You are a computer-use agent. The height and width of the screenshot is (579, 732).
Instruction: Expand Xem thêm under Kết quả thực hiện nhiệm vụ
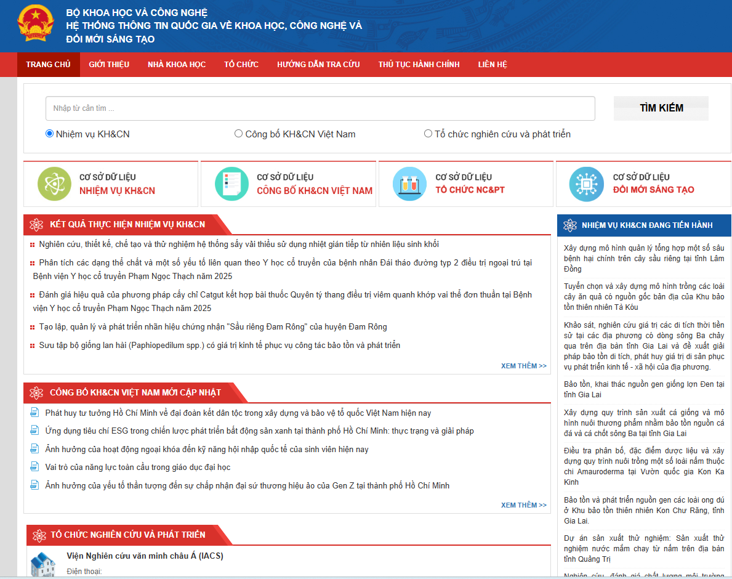524,366
